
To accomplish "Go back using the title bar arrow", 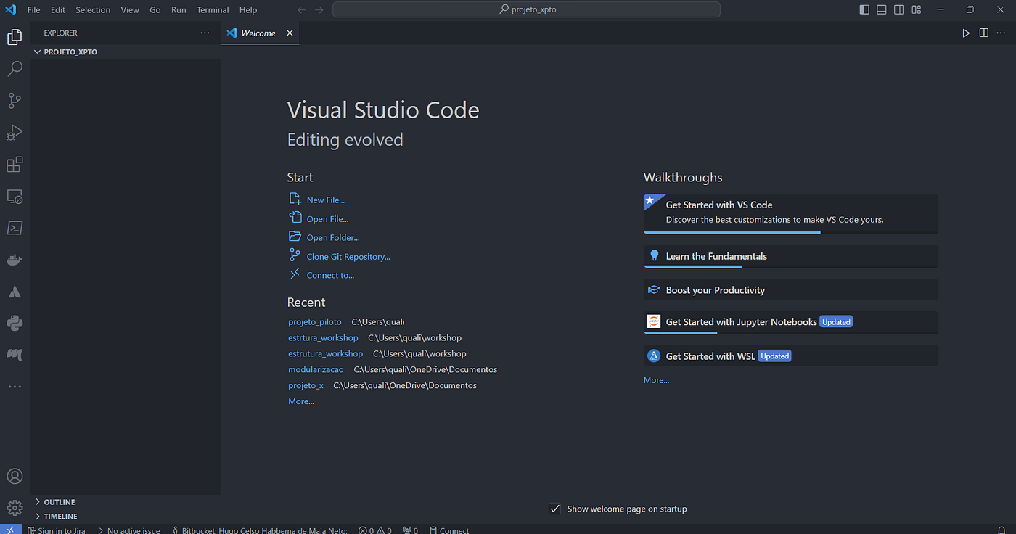I will (302, 9).
